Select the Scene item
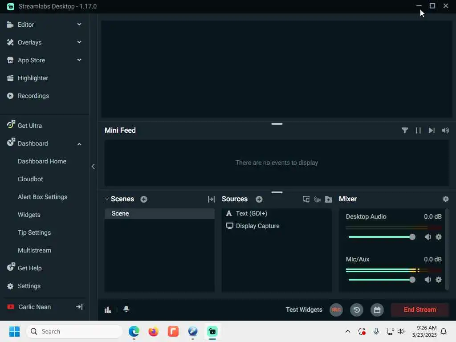This screenshot has height=342, width=456. 160,213
